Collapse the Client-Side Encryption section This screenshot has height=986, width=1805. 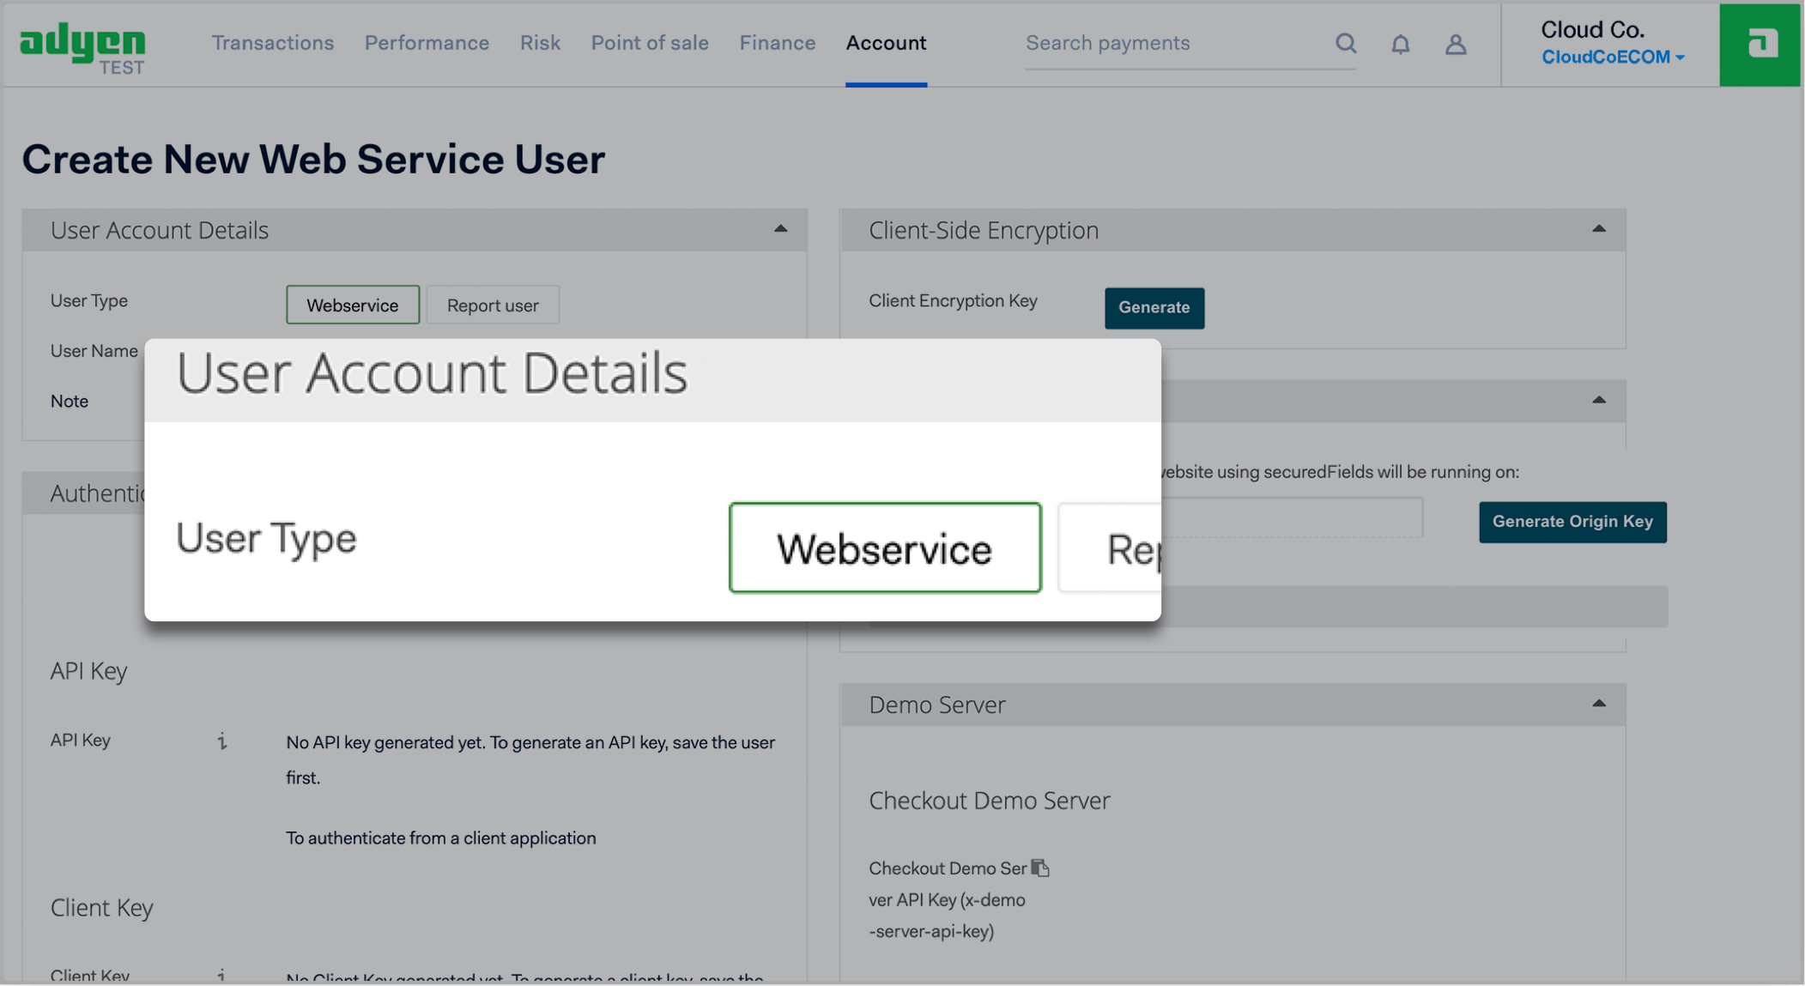pyautogui.click(x=1598, y=229)
